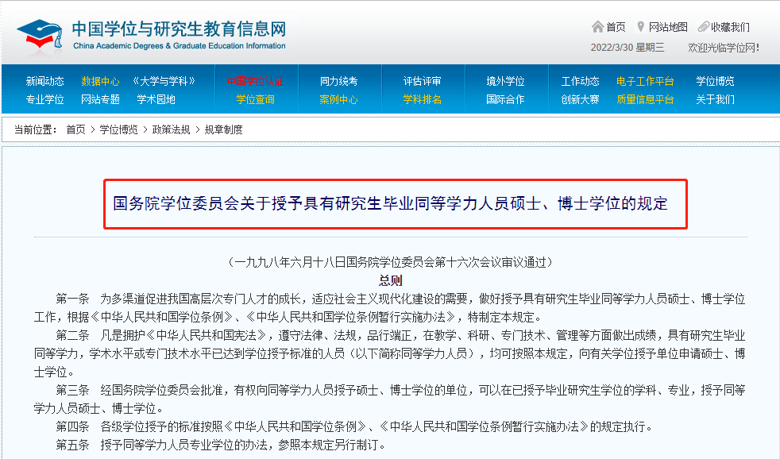Click the site map pin icon
The height and width of the screenshot is (459, 780).
click(641, 27)
